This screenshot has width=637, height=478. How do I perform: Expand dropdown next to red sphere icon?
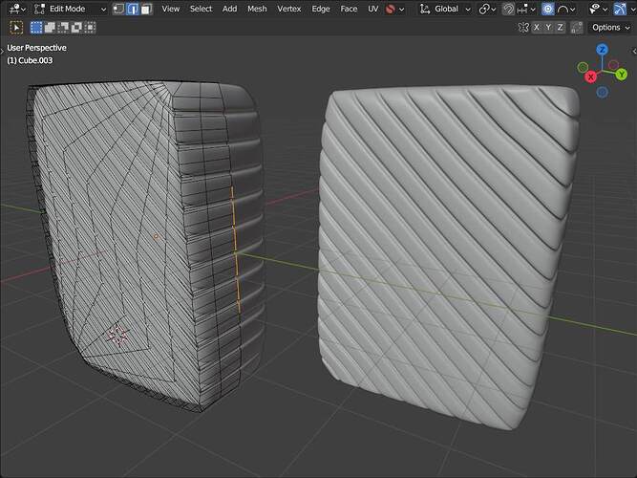402,9
